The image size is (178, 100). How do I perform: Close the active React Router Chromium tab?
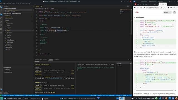[165, 4]
